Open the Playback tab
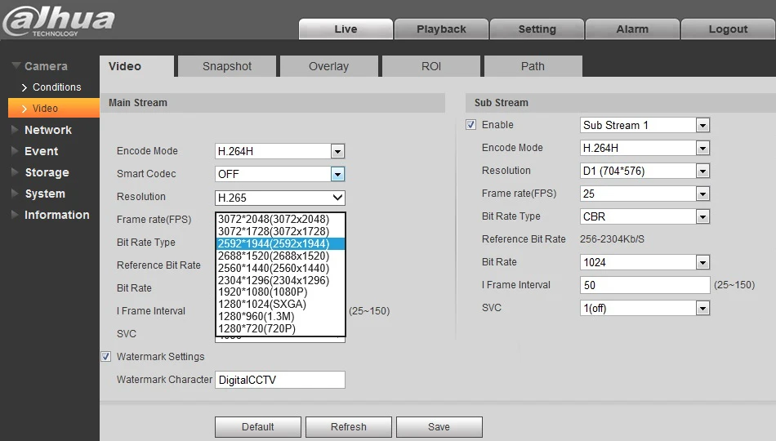 click(x=441, y=29)
